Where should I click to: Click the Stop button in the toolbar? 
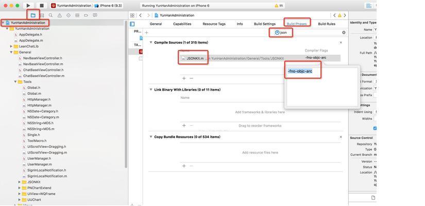(x=42, y=6)
